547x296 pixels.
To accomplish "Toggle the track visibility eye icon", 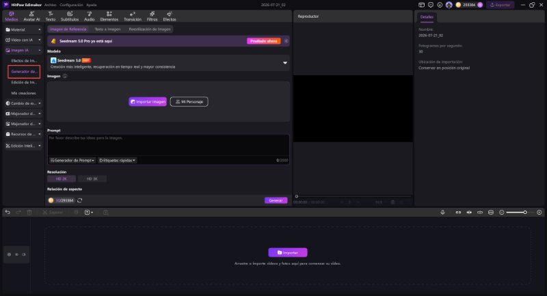I will coord(24,254).
